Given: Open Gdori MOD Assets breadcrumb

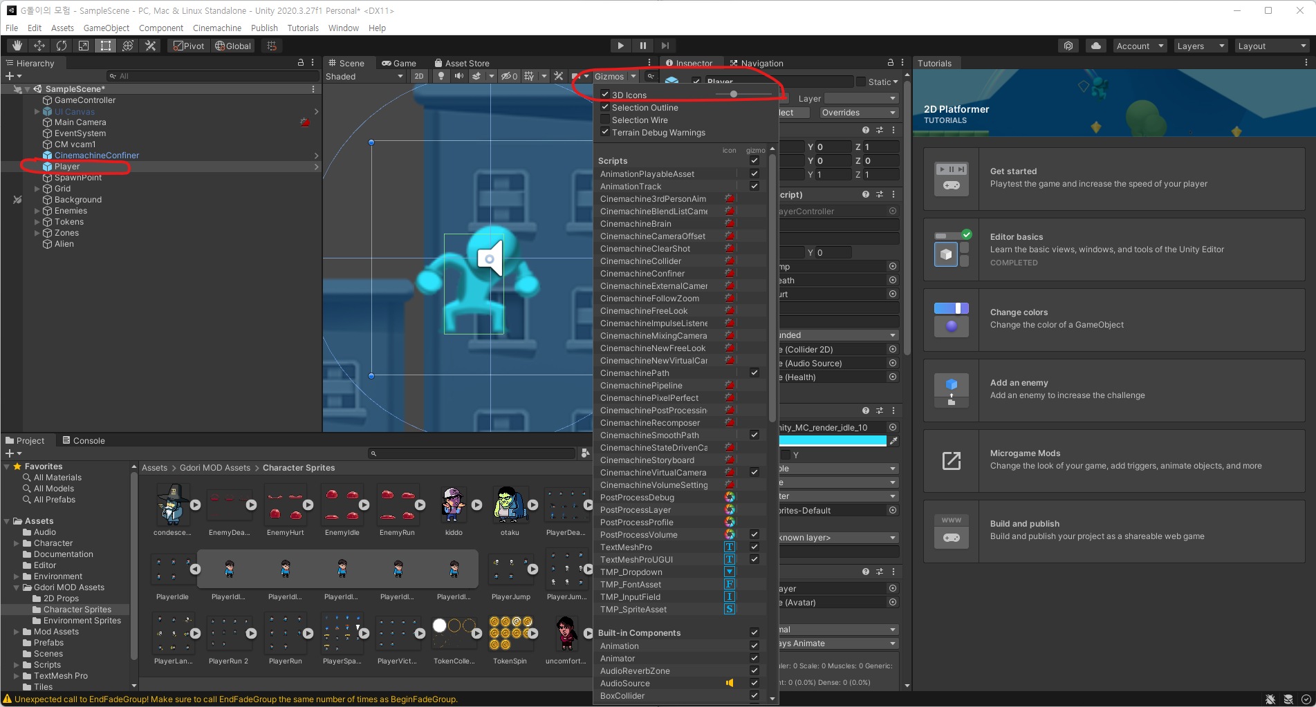Looking at the screenshot, I should point(215,468).
